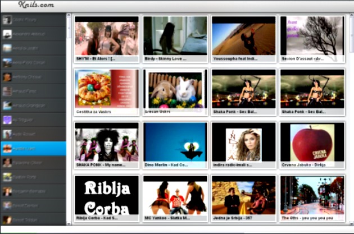354x234 pixels.
Task: Select the Crvena Jabuka - Dirlija video
Action: tap(312, 145)
